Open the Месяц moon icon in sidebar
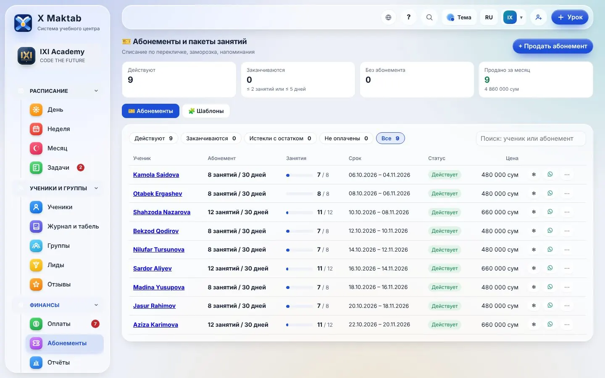 tap(36, 148)
